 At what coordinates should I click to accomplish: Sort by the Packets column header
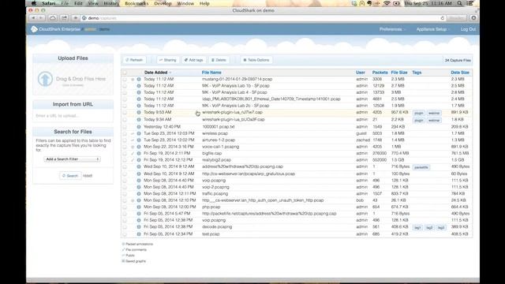point(380,73)
